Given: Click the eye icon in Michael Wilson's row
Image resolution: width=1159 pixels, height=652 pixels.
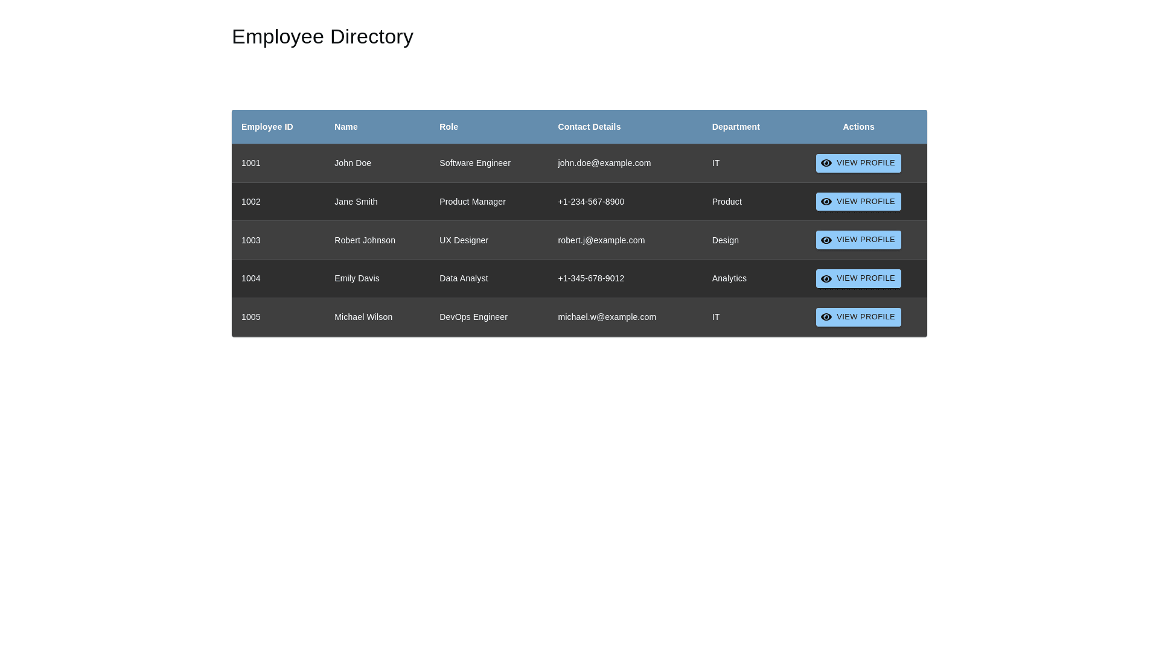Looking at the screenshot, I should (826, 318).
